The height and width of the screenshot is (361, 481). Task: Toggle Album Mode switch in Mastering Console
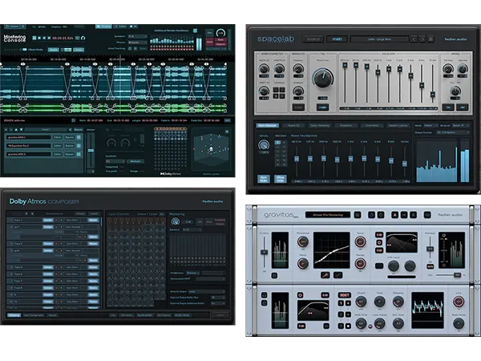tap(23, 50)
